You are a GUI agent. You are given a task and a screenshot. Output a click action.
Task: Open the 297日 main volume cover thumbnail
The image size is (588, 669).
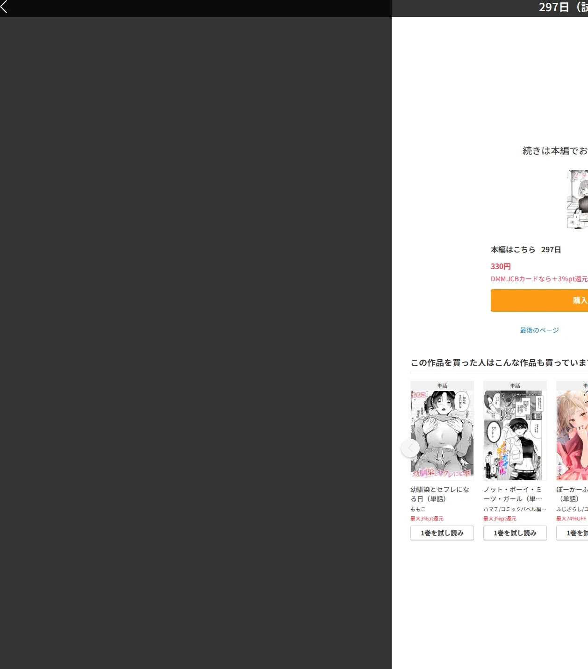coord(577,199)
